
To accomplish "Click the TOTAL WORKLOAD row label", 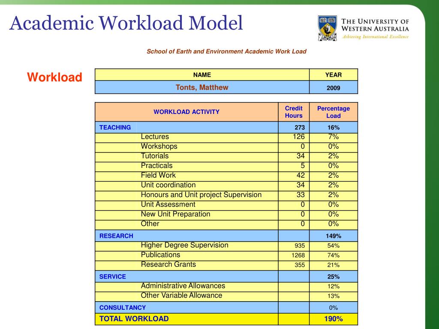I will point(134,319).
